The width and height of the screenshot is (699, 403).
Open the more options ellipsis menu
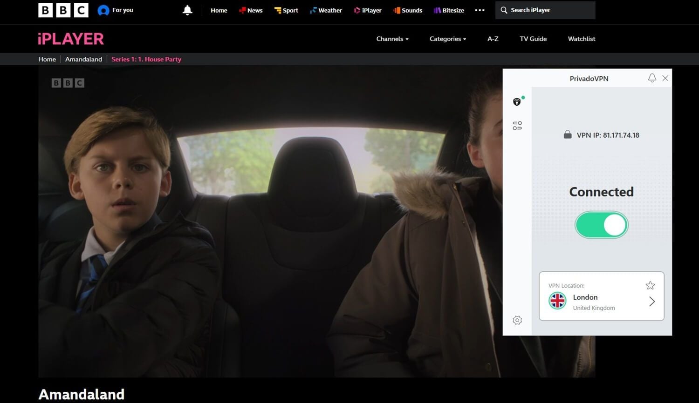[x=480, y=10]
